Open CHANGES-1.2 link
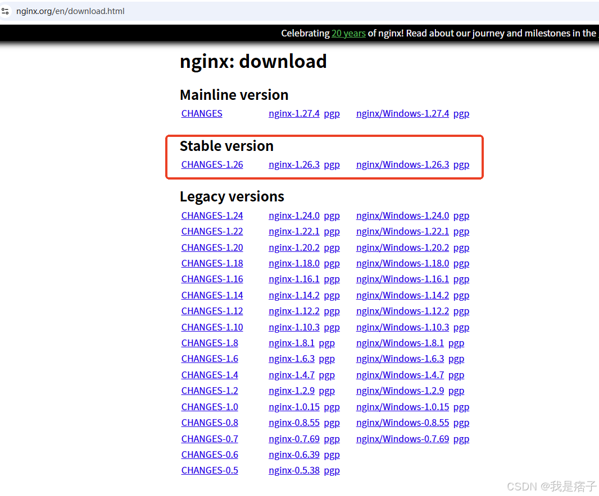 pos(210,391)
